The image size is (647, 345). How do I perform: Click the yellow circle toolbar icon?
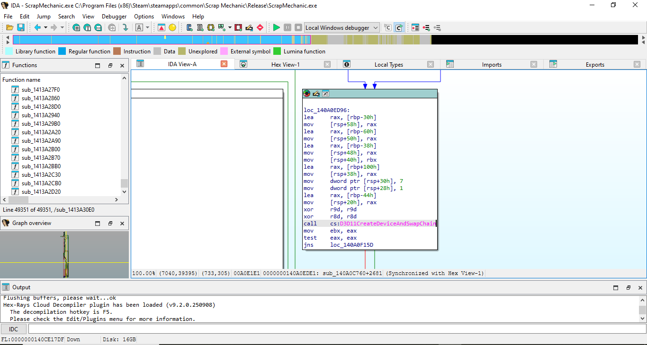pyautogui.click(x=172, y=27)
